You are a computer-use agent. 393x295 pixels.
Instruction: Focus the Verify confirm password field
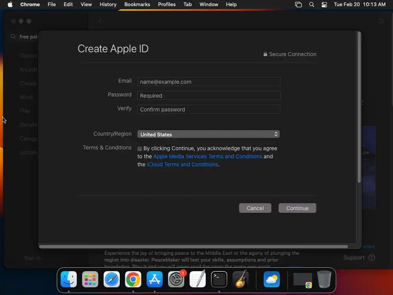209,109
